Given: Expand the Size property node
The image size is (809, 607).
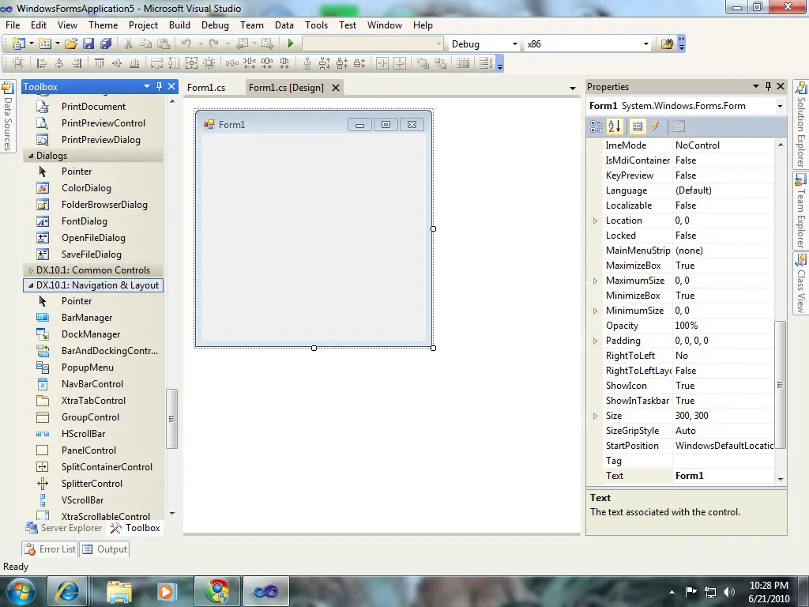Looking at the screenshot, I should point(596,416).
